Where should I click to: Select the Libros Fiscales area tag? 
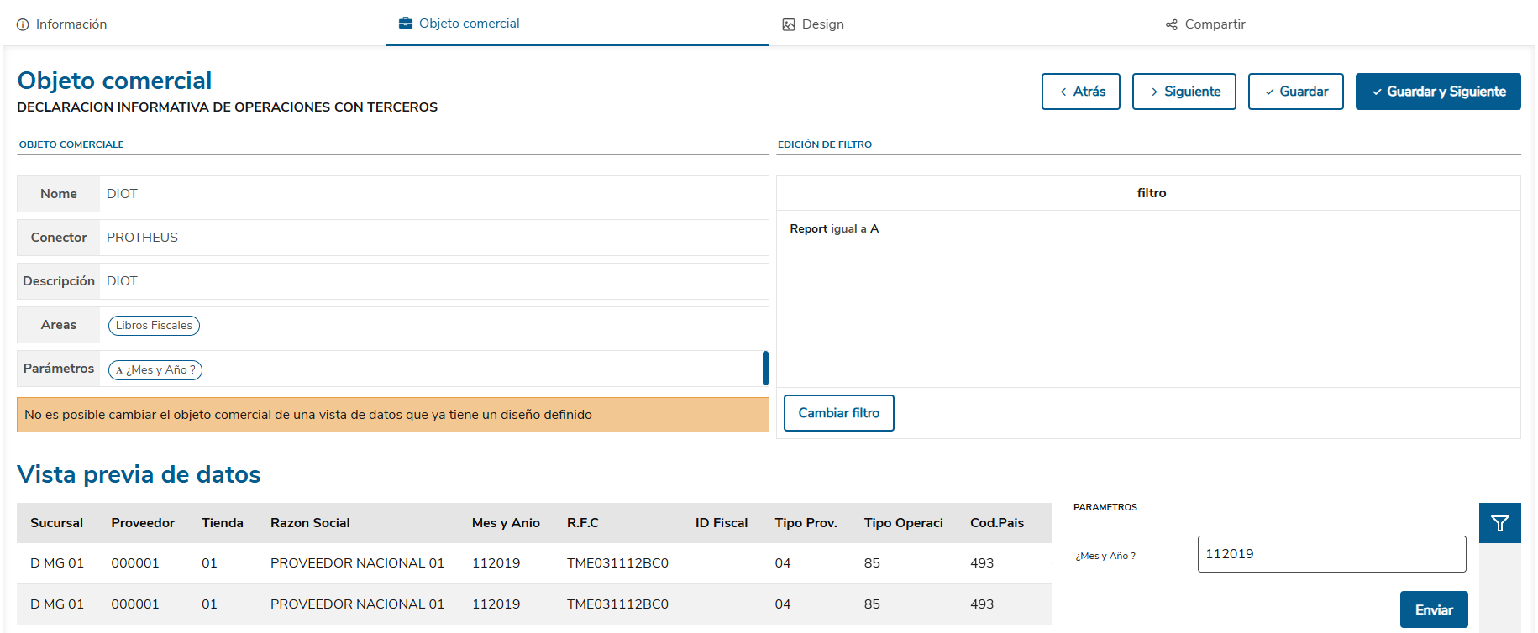154,326
